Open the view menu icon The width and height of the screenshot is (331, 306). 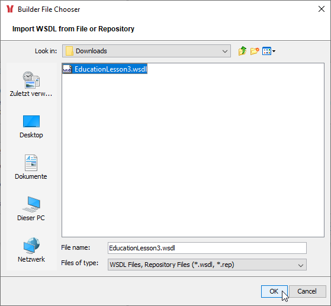266,51
